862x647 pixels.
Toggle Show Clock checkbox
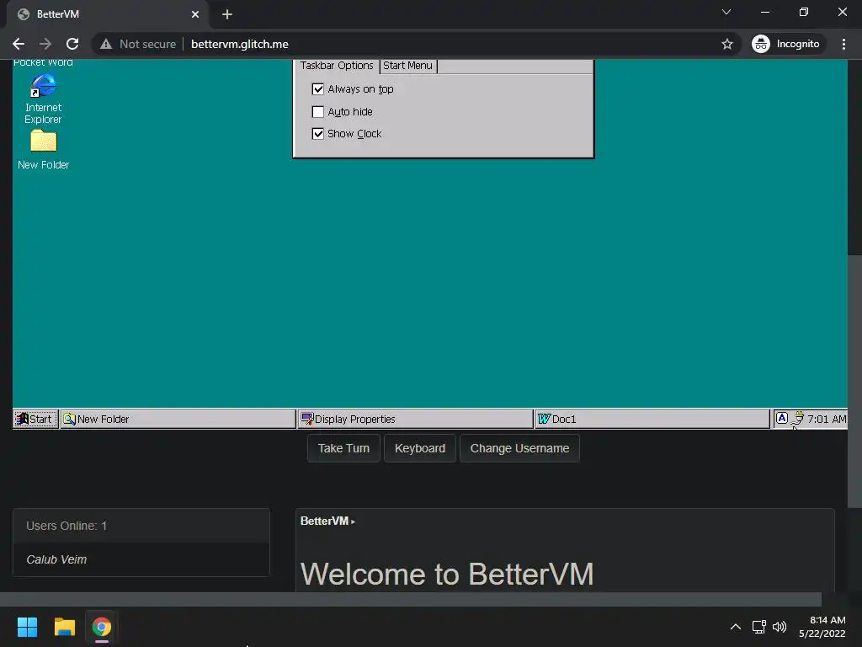point(317,134)
